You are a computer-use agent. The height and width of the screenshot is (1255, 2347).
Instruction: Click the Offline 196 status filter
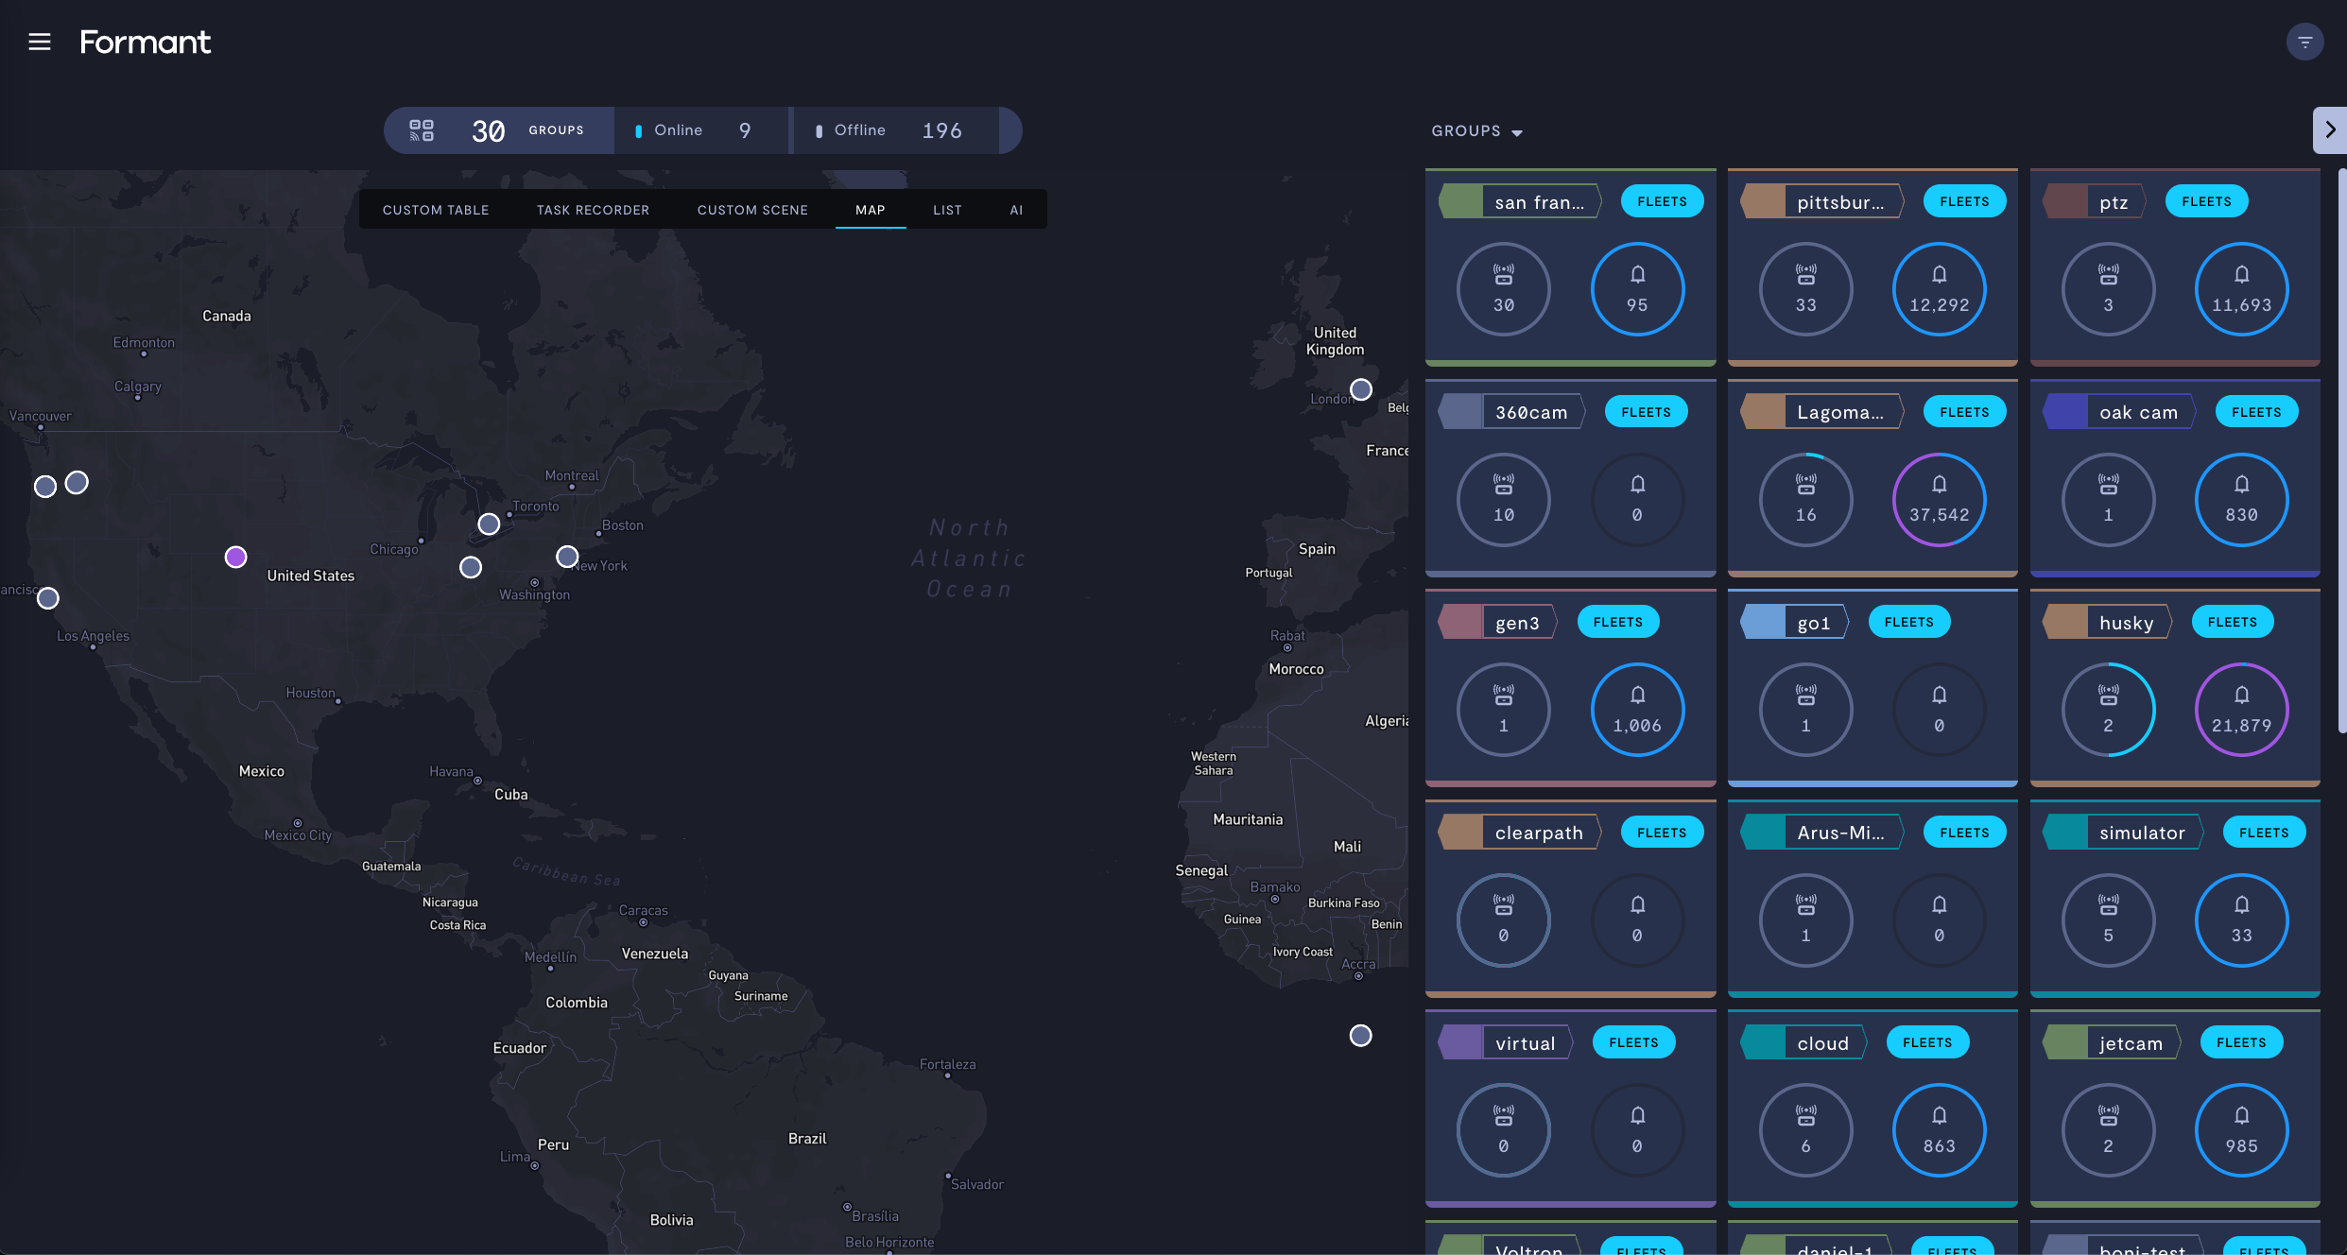coord(894,130)
